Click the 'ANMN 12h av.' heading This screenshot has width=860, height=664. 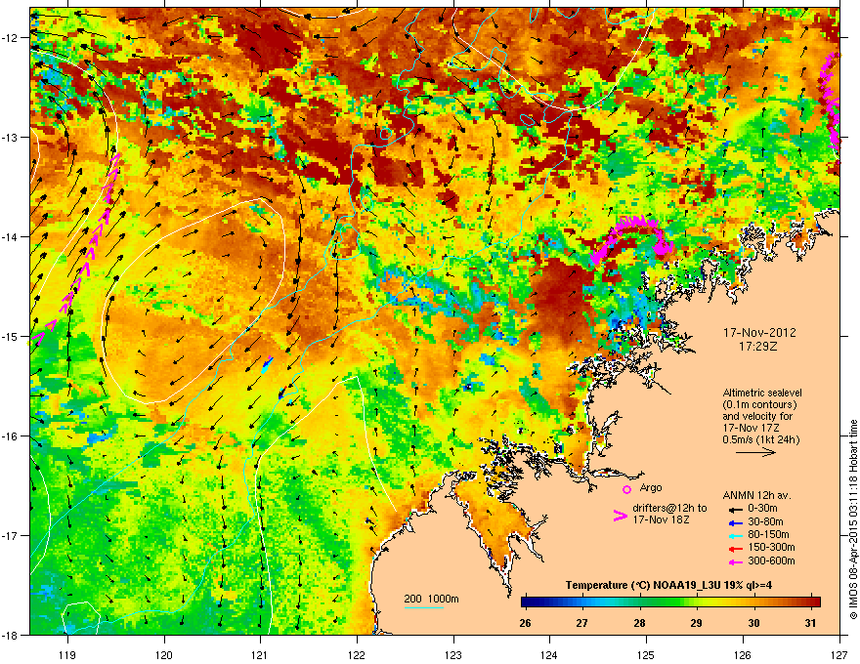(x=756, y=495)
